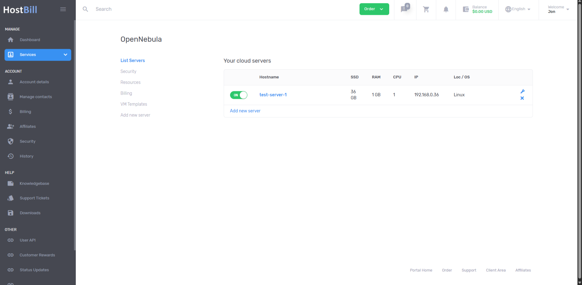This screenshot has width=582, height=285.
Task: Expand the Services menu chevron
Action: point(65,55)
